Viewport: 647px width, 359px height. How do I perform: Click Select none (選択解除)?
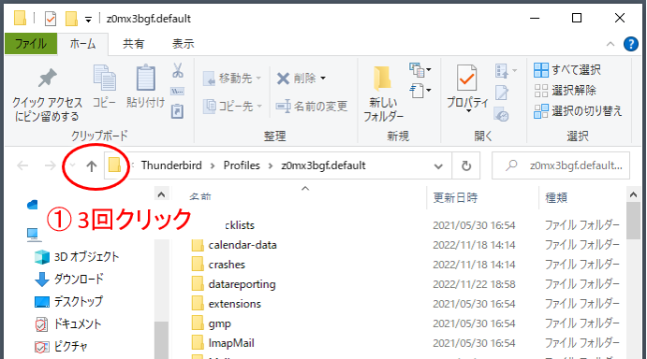(x=565, y=91)
